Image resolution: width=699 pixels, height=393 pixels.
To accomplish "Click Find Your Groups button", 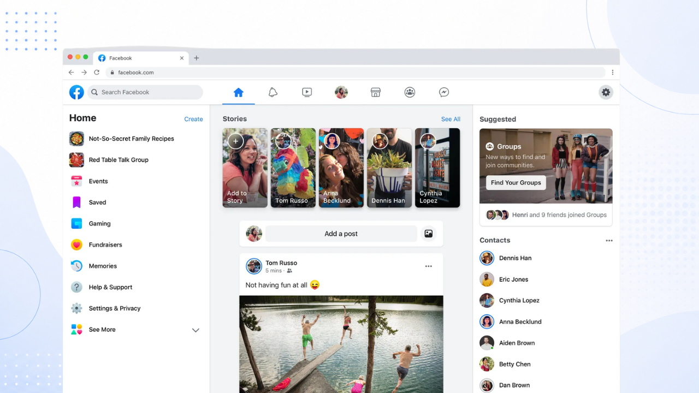I will [x=516, y=183].
